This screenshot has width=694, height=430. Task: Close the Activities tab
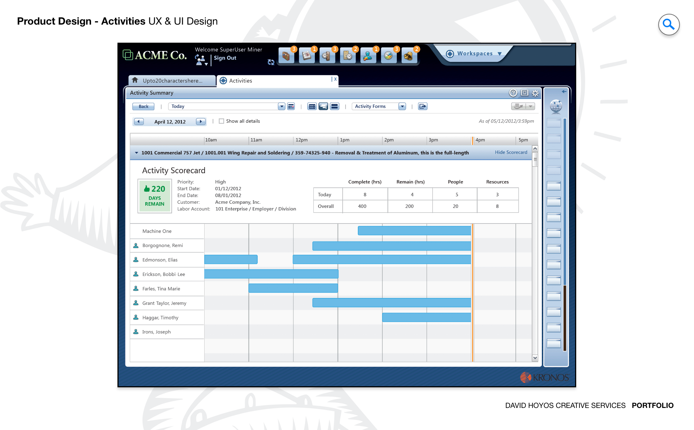335,79
